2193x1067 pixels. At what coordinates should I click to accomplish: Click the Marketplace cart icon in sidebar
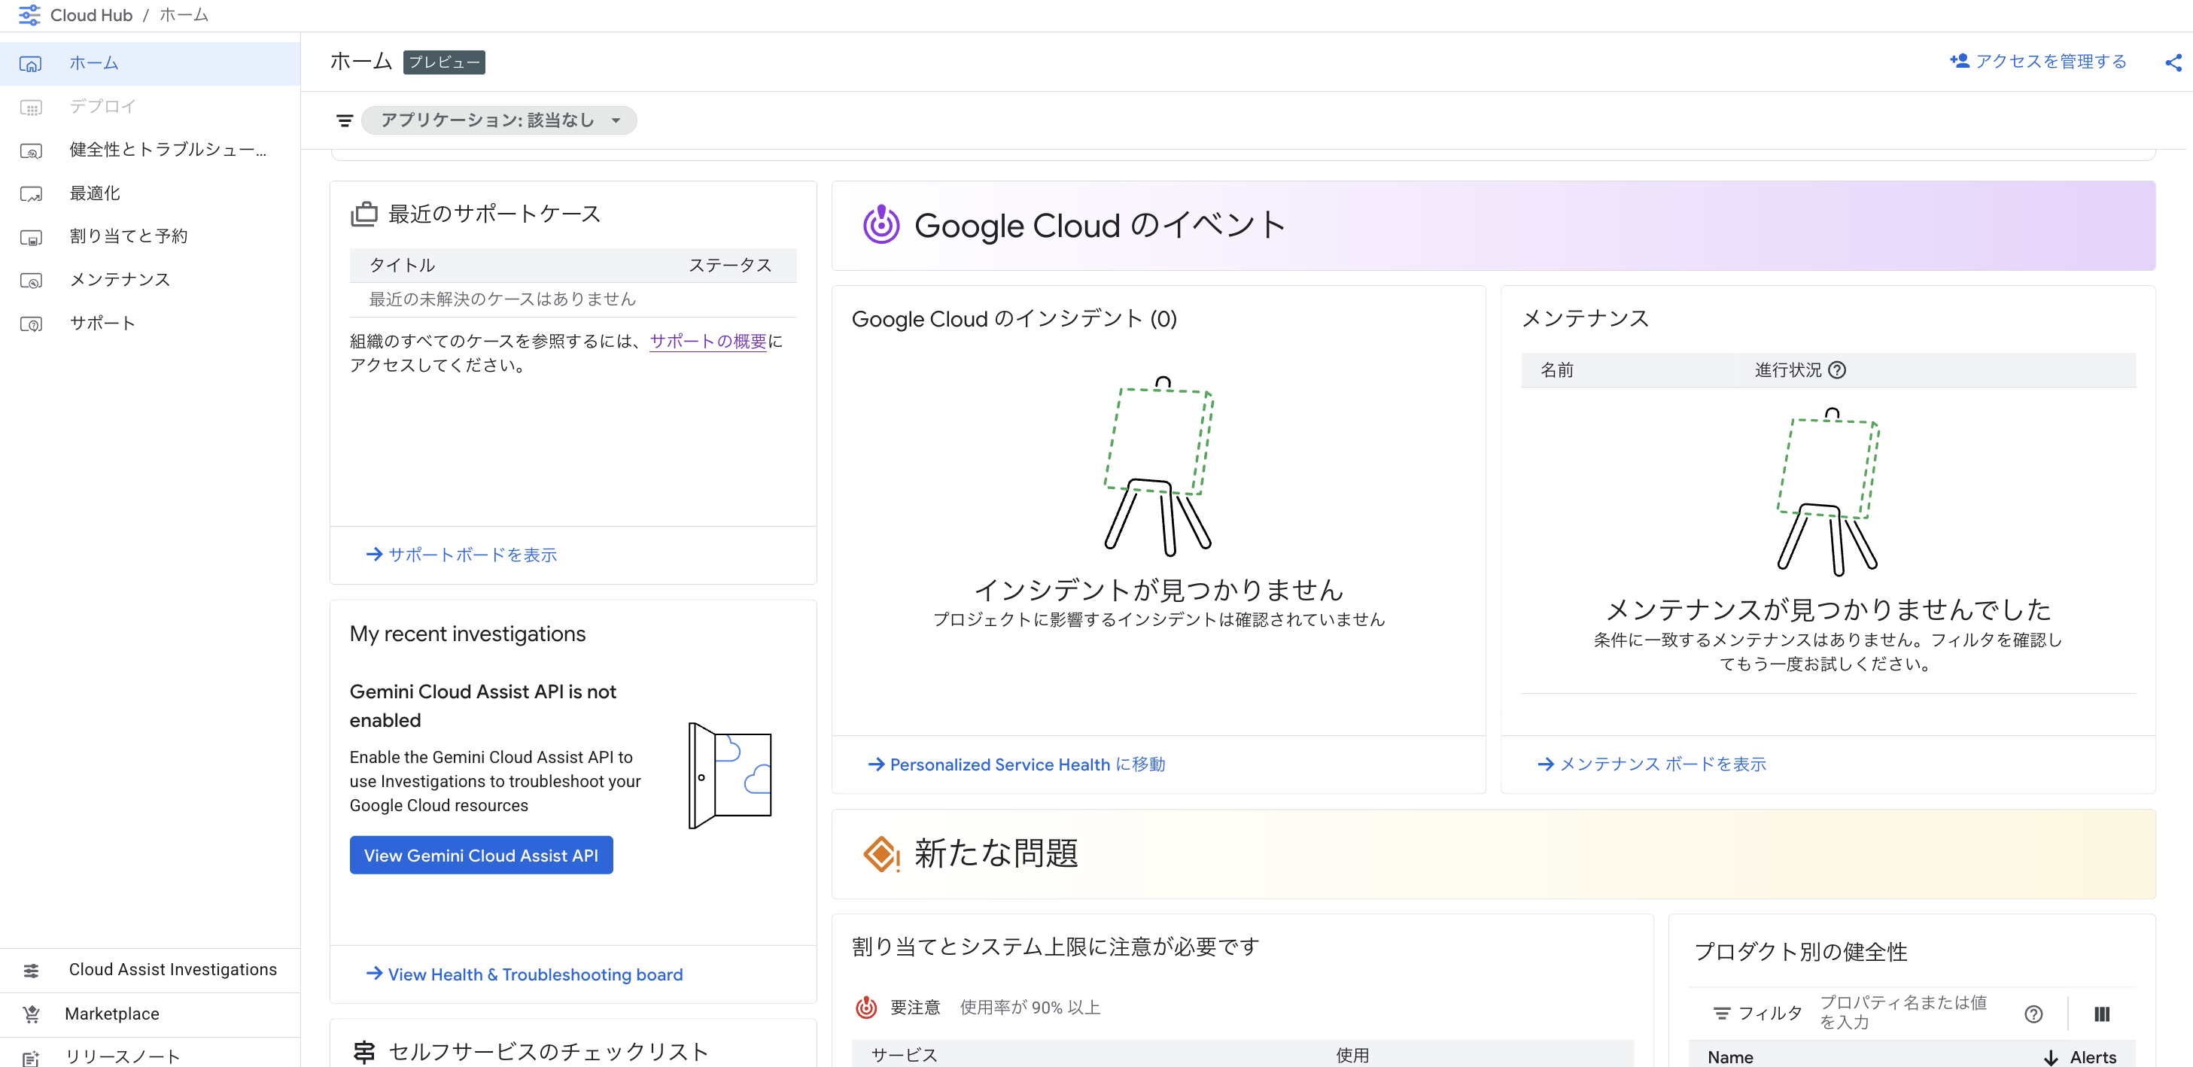click(32, 1014)
